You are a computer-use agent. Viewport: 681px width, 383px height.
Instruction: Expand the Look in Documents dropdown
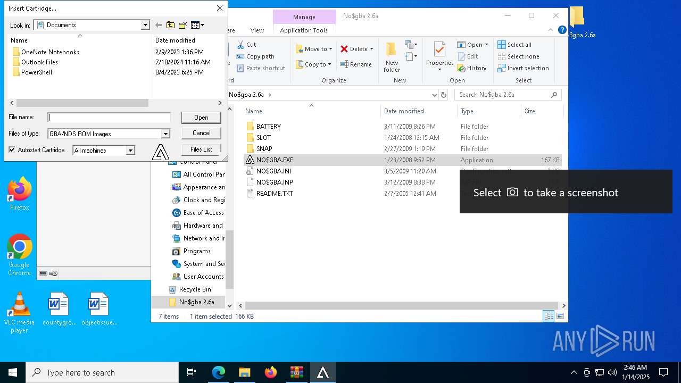click(145, 25)
